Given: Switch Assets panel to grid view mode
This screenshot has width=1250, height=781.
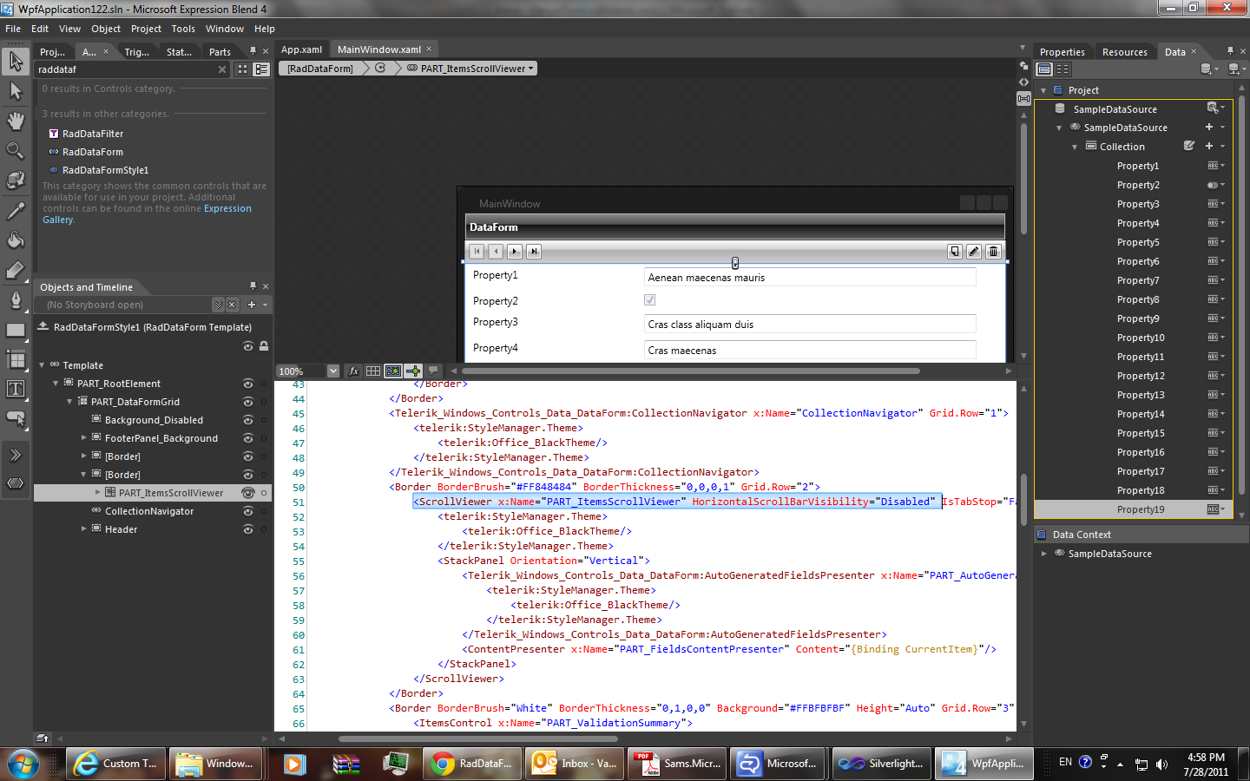Looking at the screenshot, I should (x=242, y=69).
